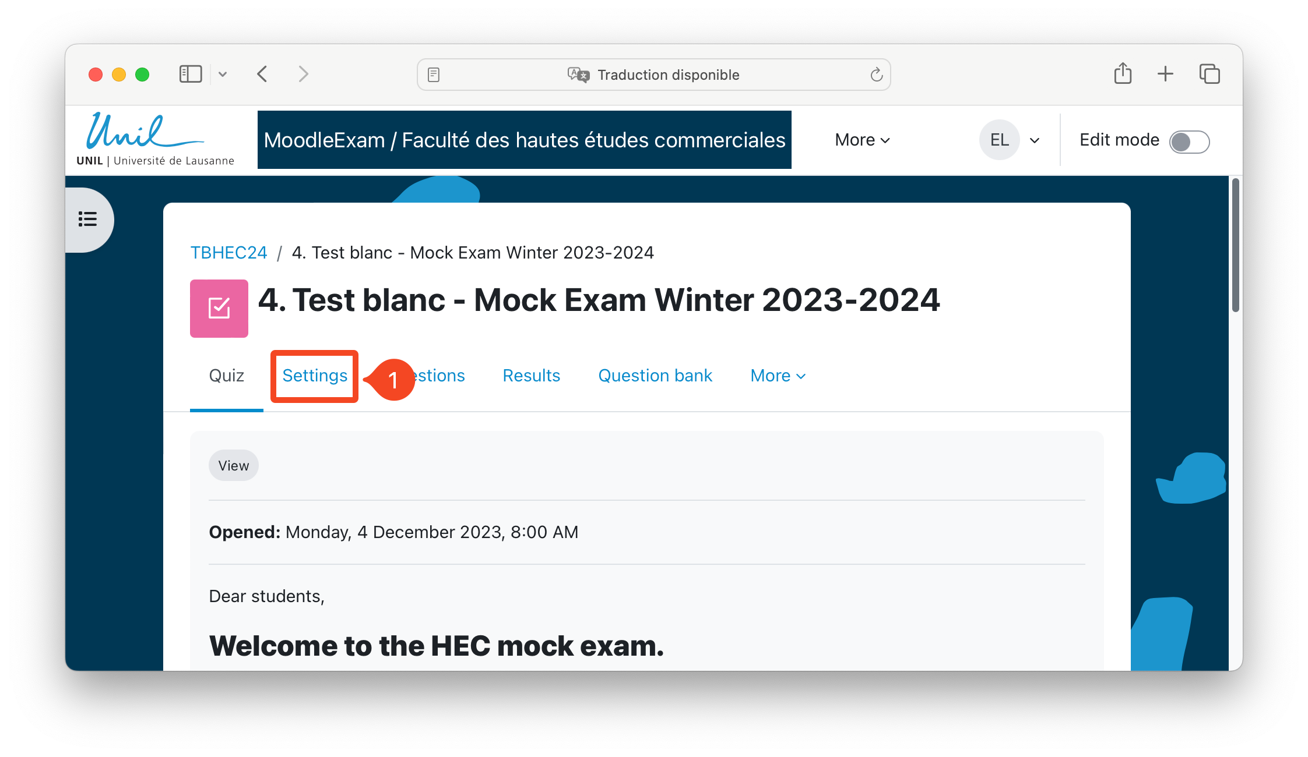Click the MoodleExam faculty header link
The height and width of the screenshot is (757, 1308).
524,140
